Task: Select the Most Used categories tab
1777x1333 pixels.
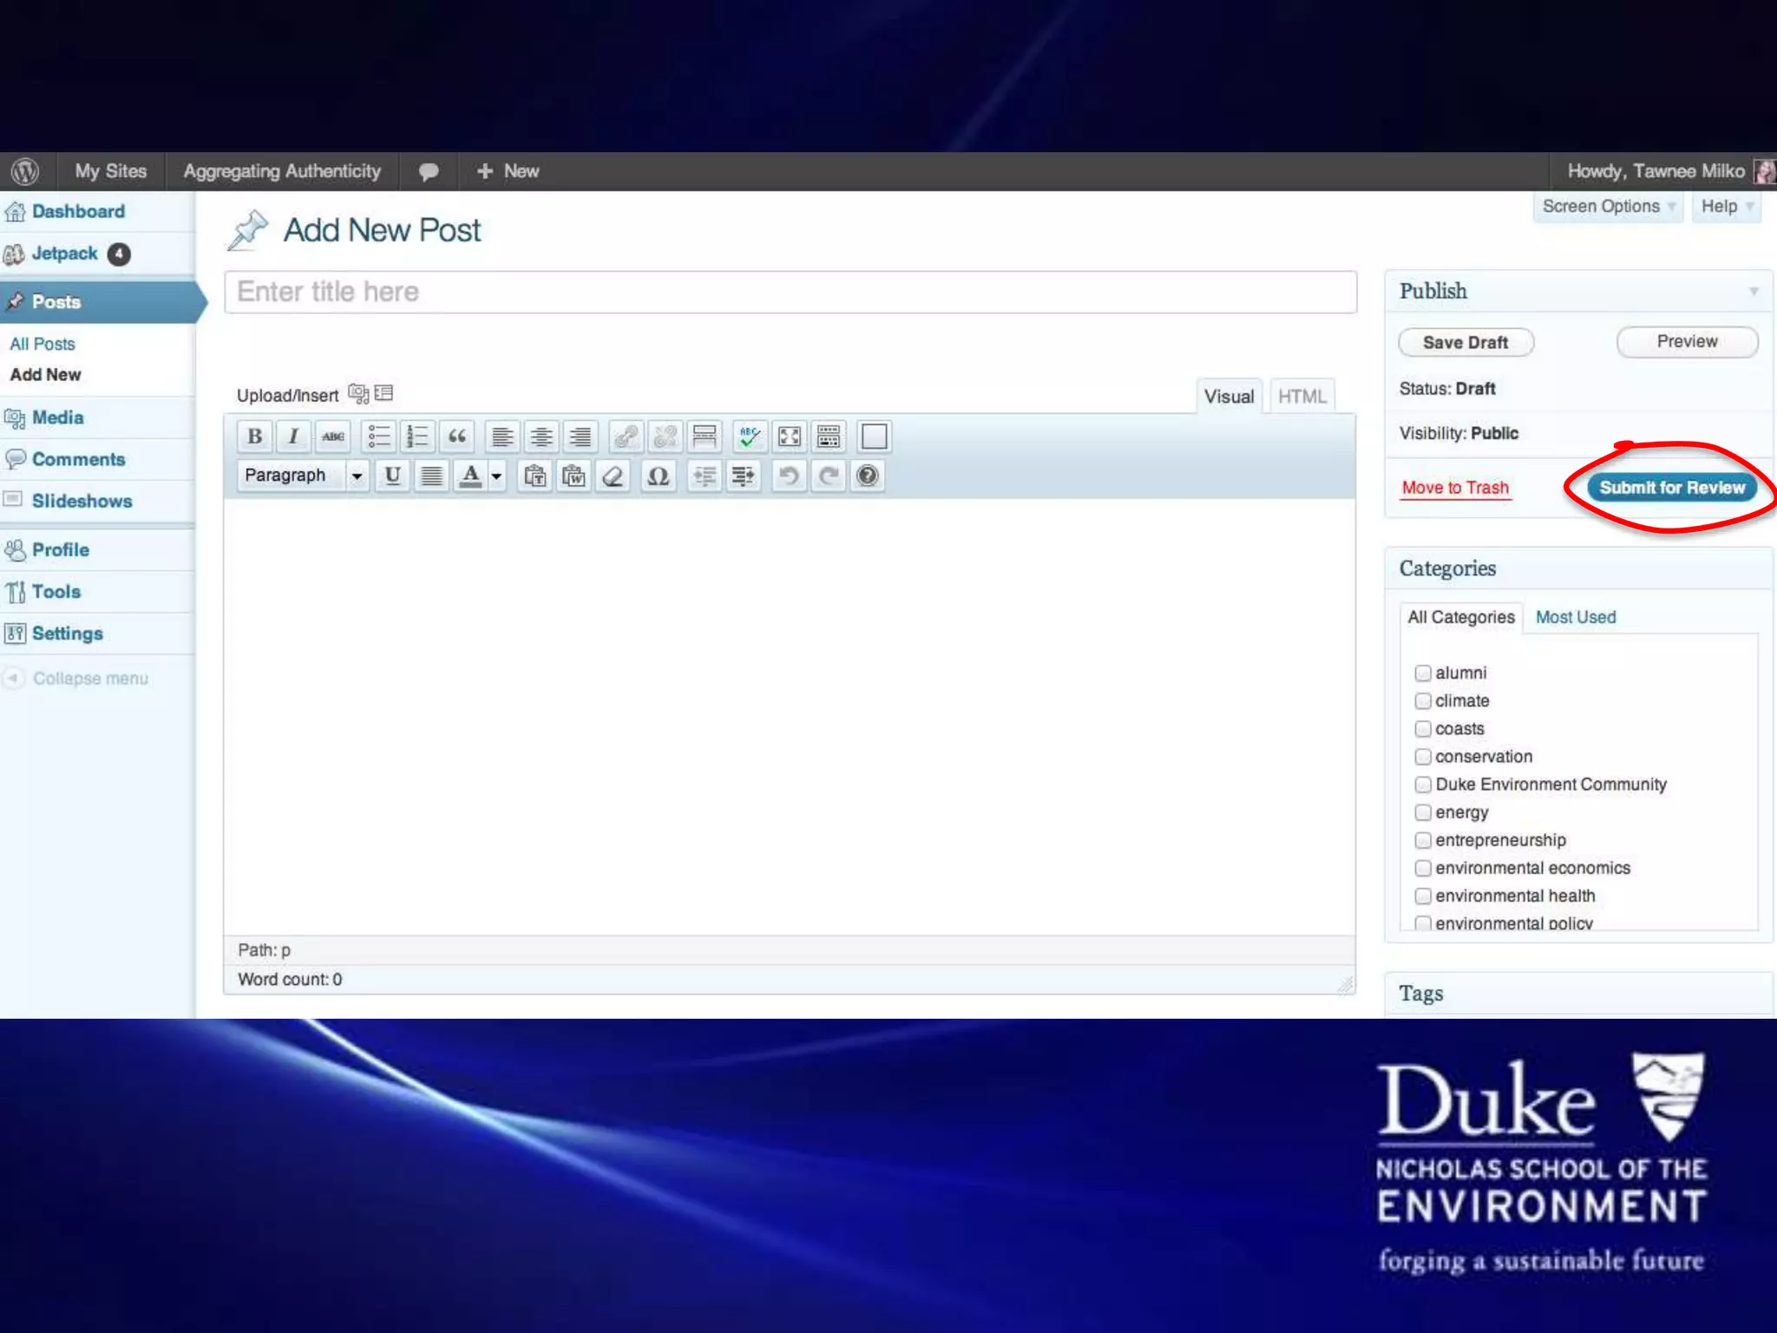Action: [x=1575, y=617]
